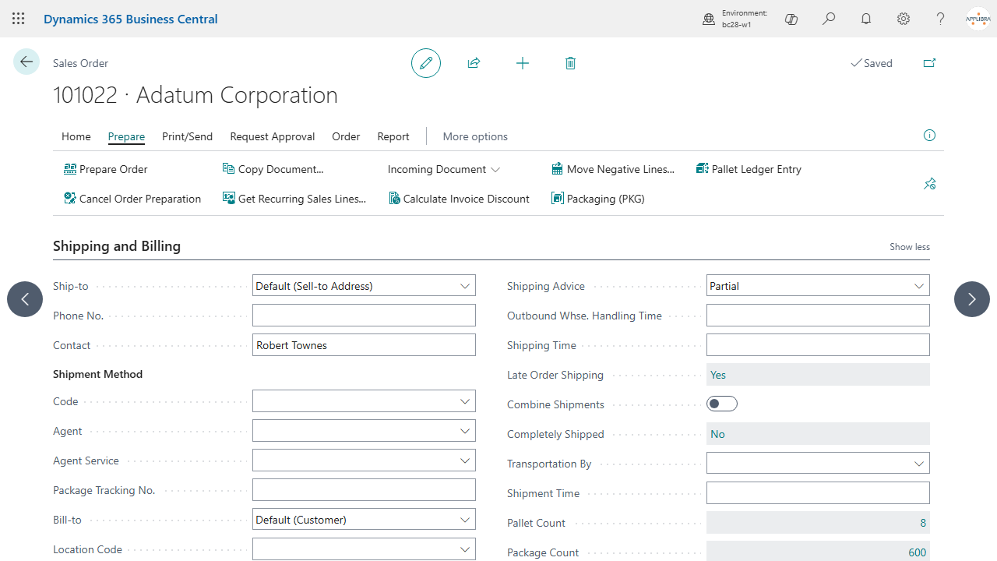The image size is (997, 561).
Task: Share this sales order
Action: 474,63
